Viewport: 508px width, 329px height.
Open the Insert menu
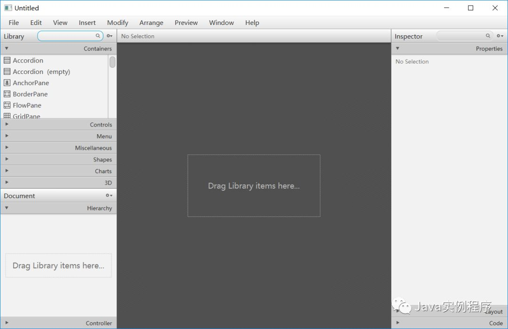click(x=87, y=23)
